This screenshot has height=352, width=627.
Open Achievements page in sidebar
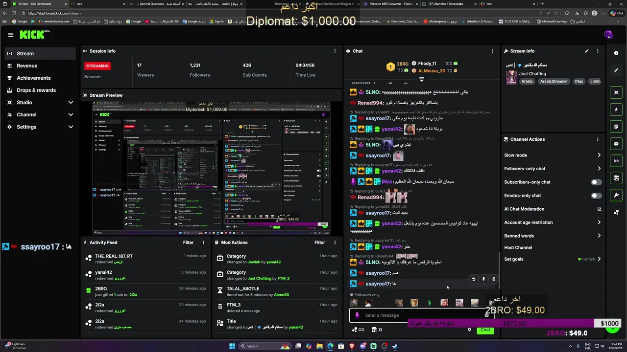point(40,78)
